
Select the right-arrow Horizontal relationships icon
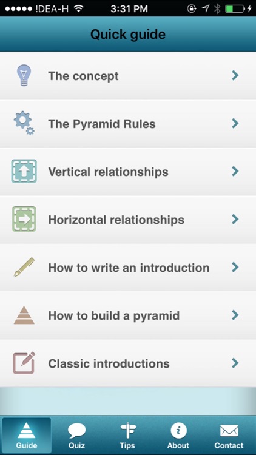(24, 219)
